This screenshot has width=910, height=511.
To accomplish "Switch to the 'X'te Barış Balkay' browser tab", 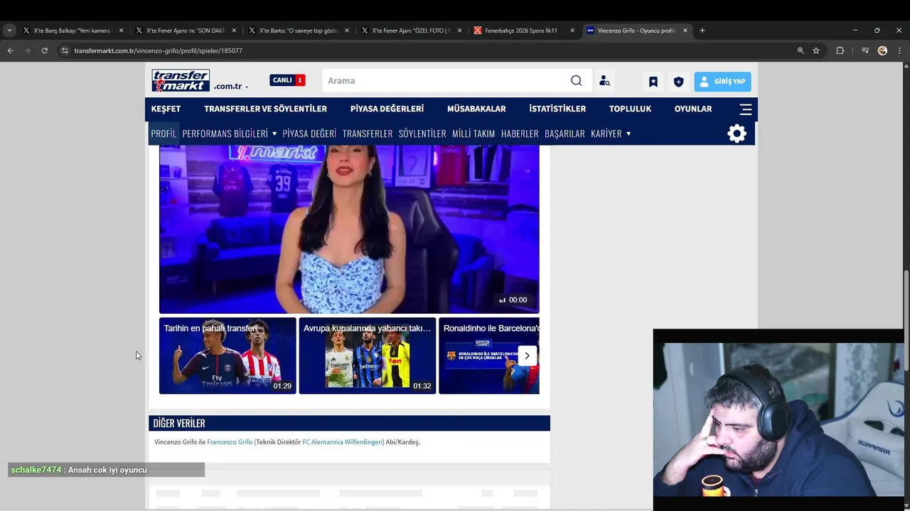I will point(72,31).
